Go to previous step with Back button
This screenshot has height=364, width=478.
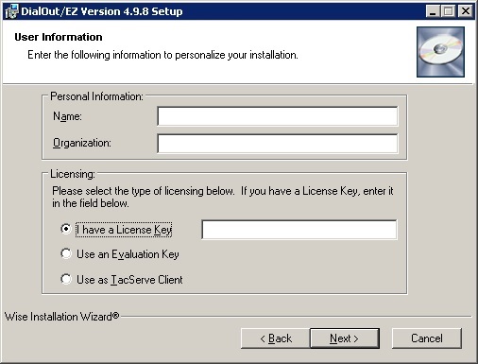[276, 338]
